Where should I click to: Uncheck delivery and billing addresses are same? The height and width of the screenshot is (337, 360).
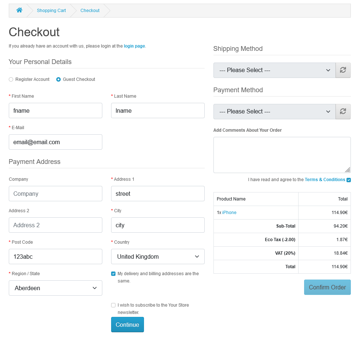[x=113, y=274]
